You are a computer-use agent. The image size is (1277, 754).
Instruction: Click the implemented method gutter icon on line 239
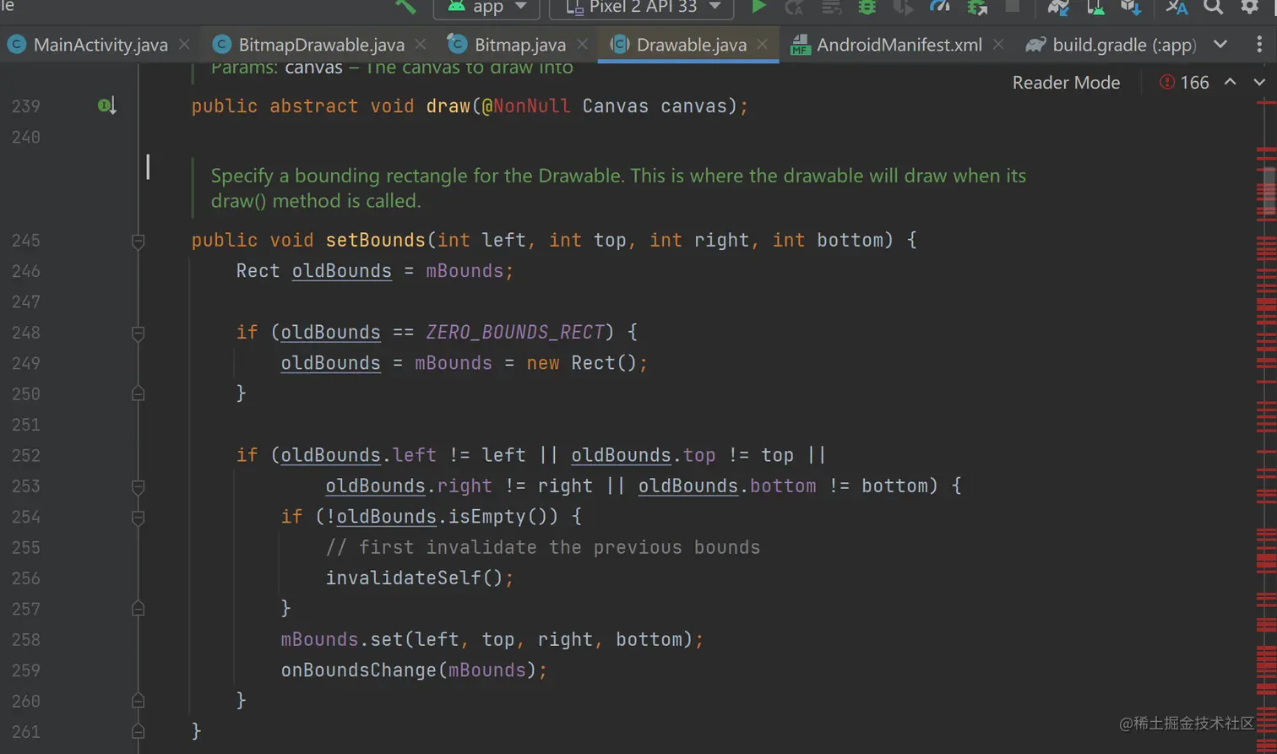click(106, 106)
